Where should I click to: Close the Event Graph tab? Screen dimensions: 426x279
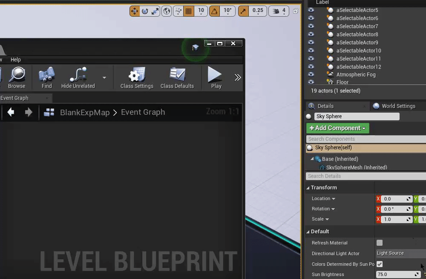pyautogui.click(x=47, y=98)
